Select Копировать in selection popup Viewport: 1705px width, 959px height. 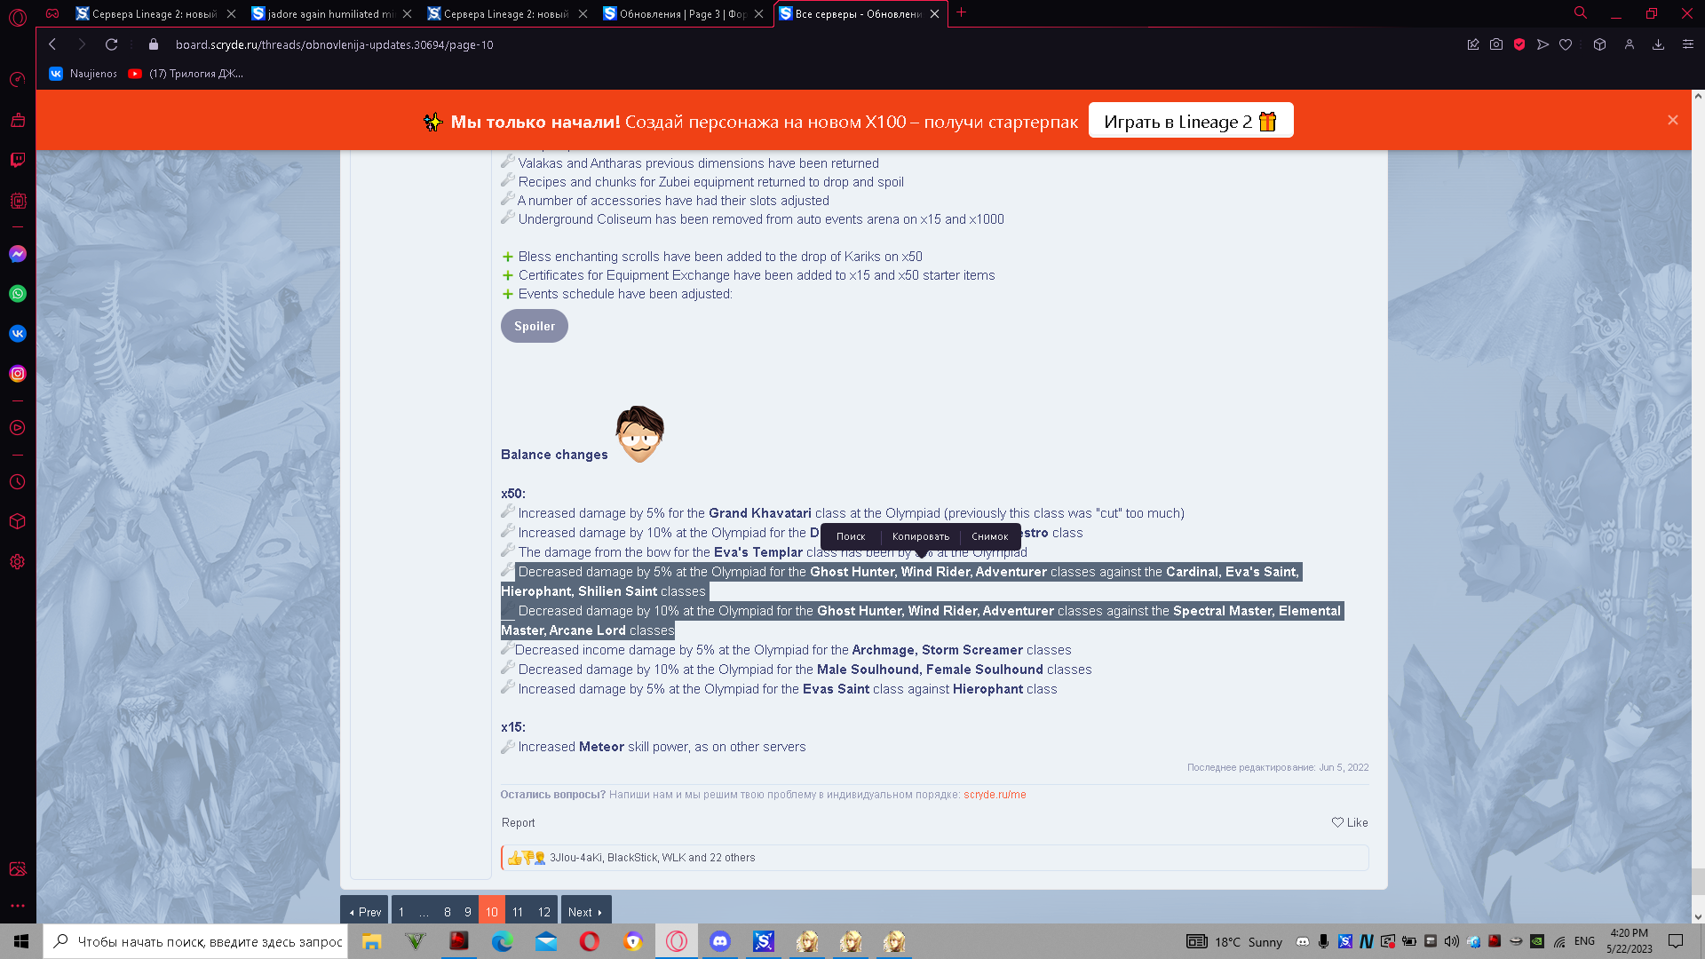point(920,536)
